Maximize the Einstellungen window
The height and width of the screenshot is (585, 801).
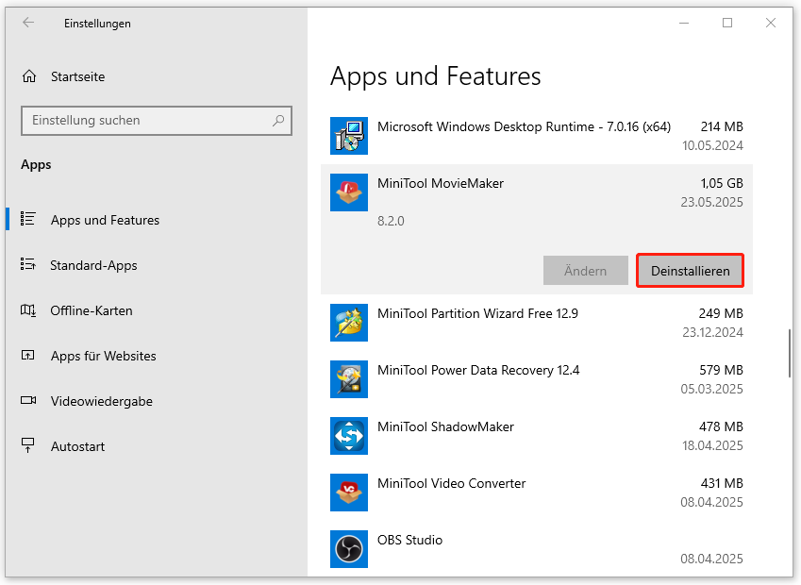tap(727, 23)
